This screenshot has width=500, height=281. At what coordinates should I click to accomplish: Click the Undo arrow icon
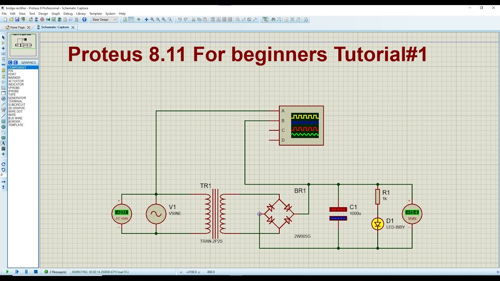coord(180,20)
